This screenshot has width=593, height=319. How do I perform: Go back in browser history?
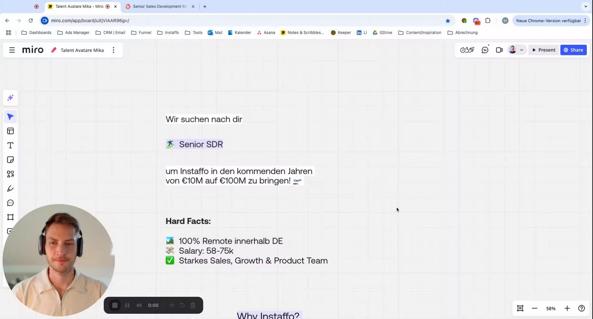[x=7, y=20]
